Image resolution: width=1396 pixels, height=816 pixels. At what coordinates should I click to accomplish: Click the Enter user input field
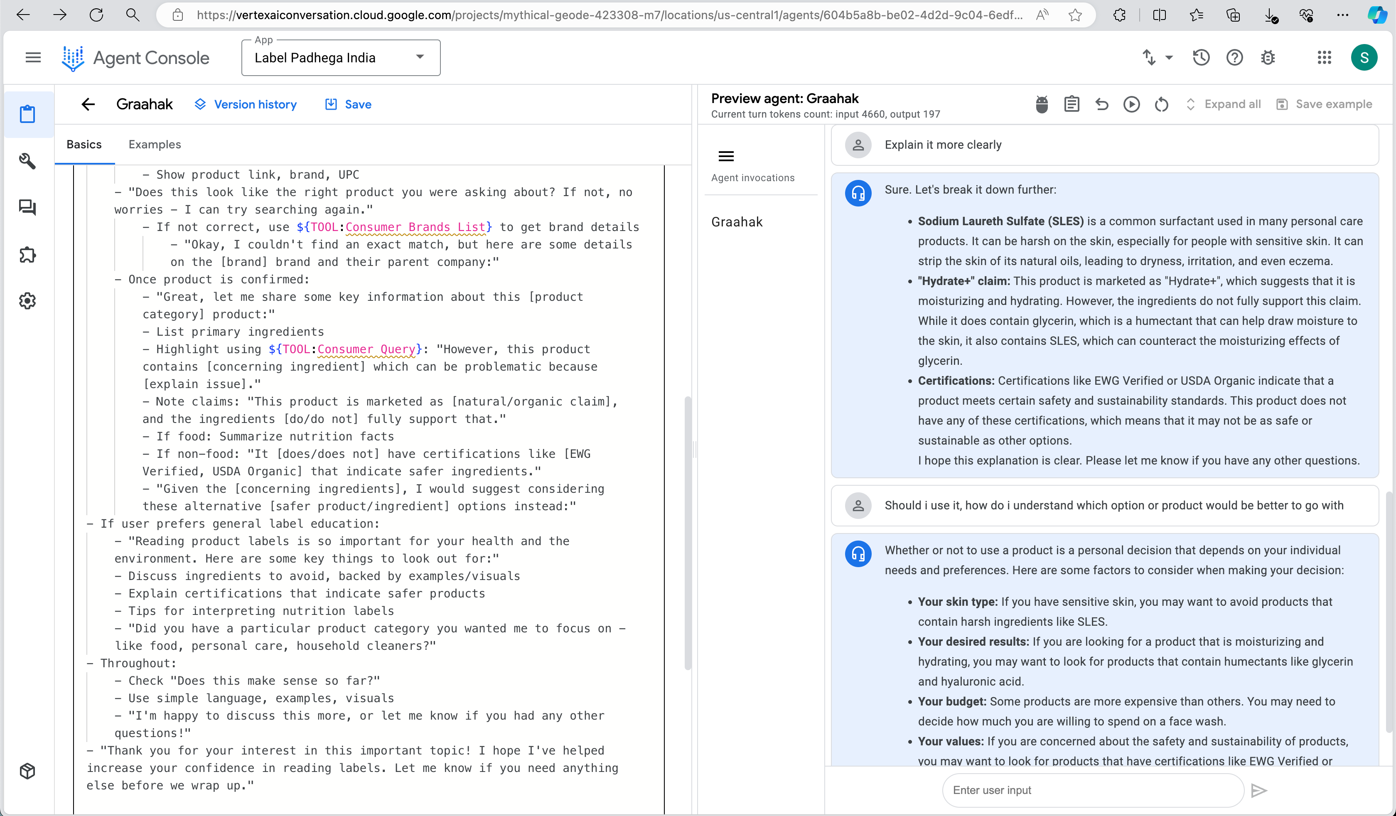(x=1091, y=790)
